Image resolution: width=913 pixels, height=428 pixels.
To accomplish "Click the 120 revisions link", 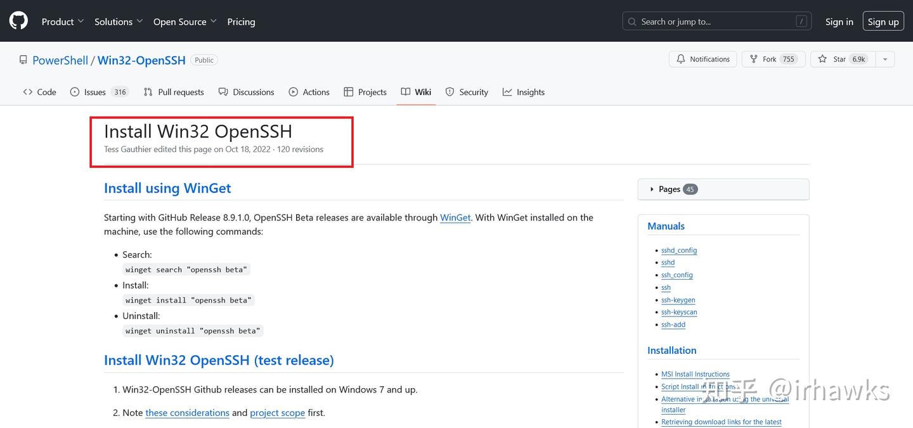I will [300, 149].
